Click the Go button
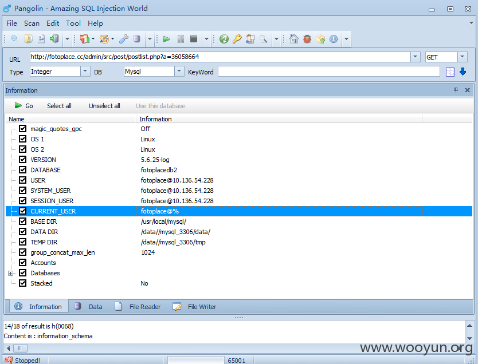The height and width of the screenshot is (364, 478). (x=23, y=106)
